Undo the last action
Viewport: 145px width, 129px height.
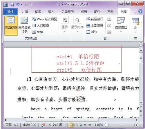18,4
